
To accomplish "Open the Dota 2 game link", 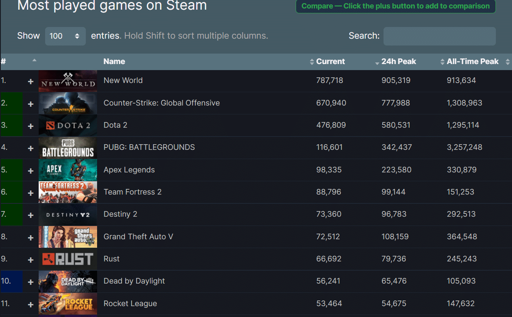I will 115,125.
